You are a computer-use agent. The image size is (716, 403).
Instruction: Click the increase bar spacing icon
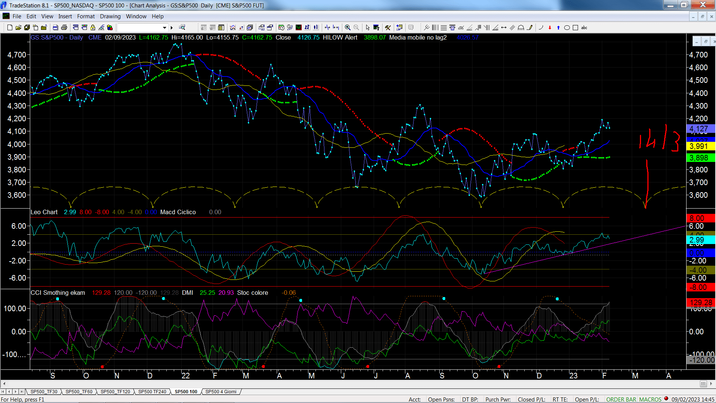point(336,28)
